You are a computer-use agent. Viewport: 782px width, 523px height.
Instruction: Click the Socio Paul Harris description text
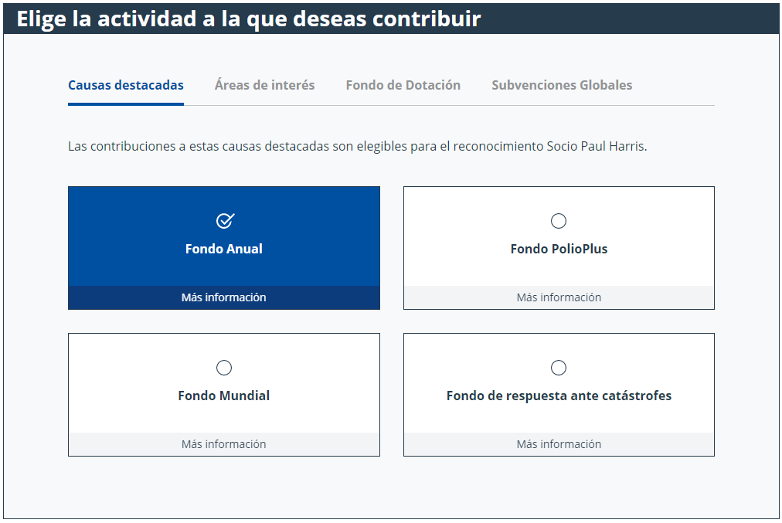click(357, 146)
